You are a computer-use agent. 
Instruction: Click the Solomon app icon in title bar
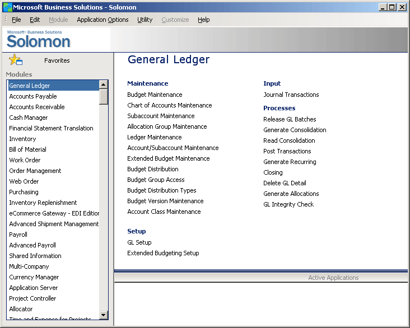point(7,7)
